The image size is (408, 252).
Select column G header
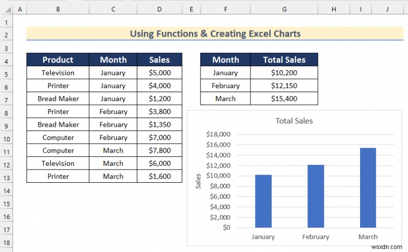(284, 10)
